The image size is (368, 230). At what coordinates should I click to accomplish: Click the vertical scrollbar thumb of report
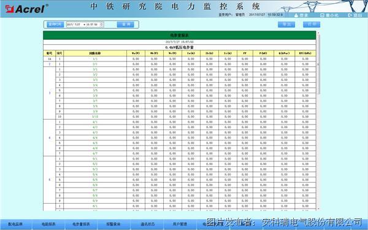318,64
